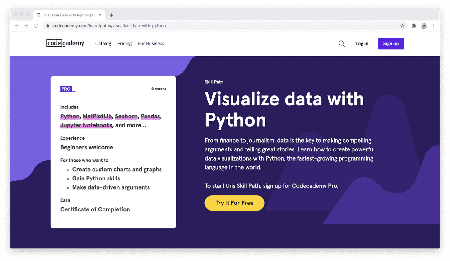450x261 pixels.
Task: Open the browser three-dot menu
Action: pos(433,26)
